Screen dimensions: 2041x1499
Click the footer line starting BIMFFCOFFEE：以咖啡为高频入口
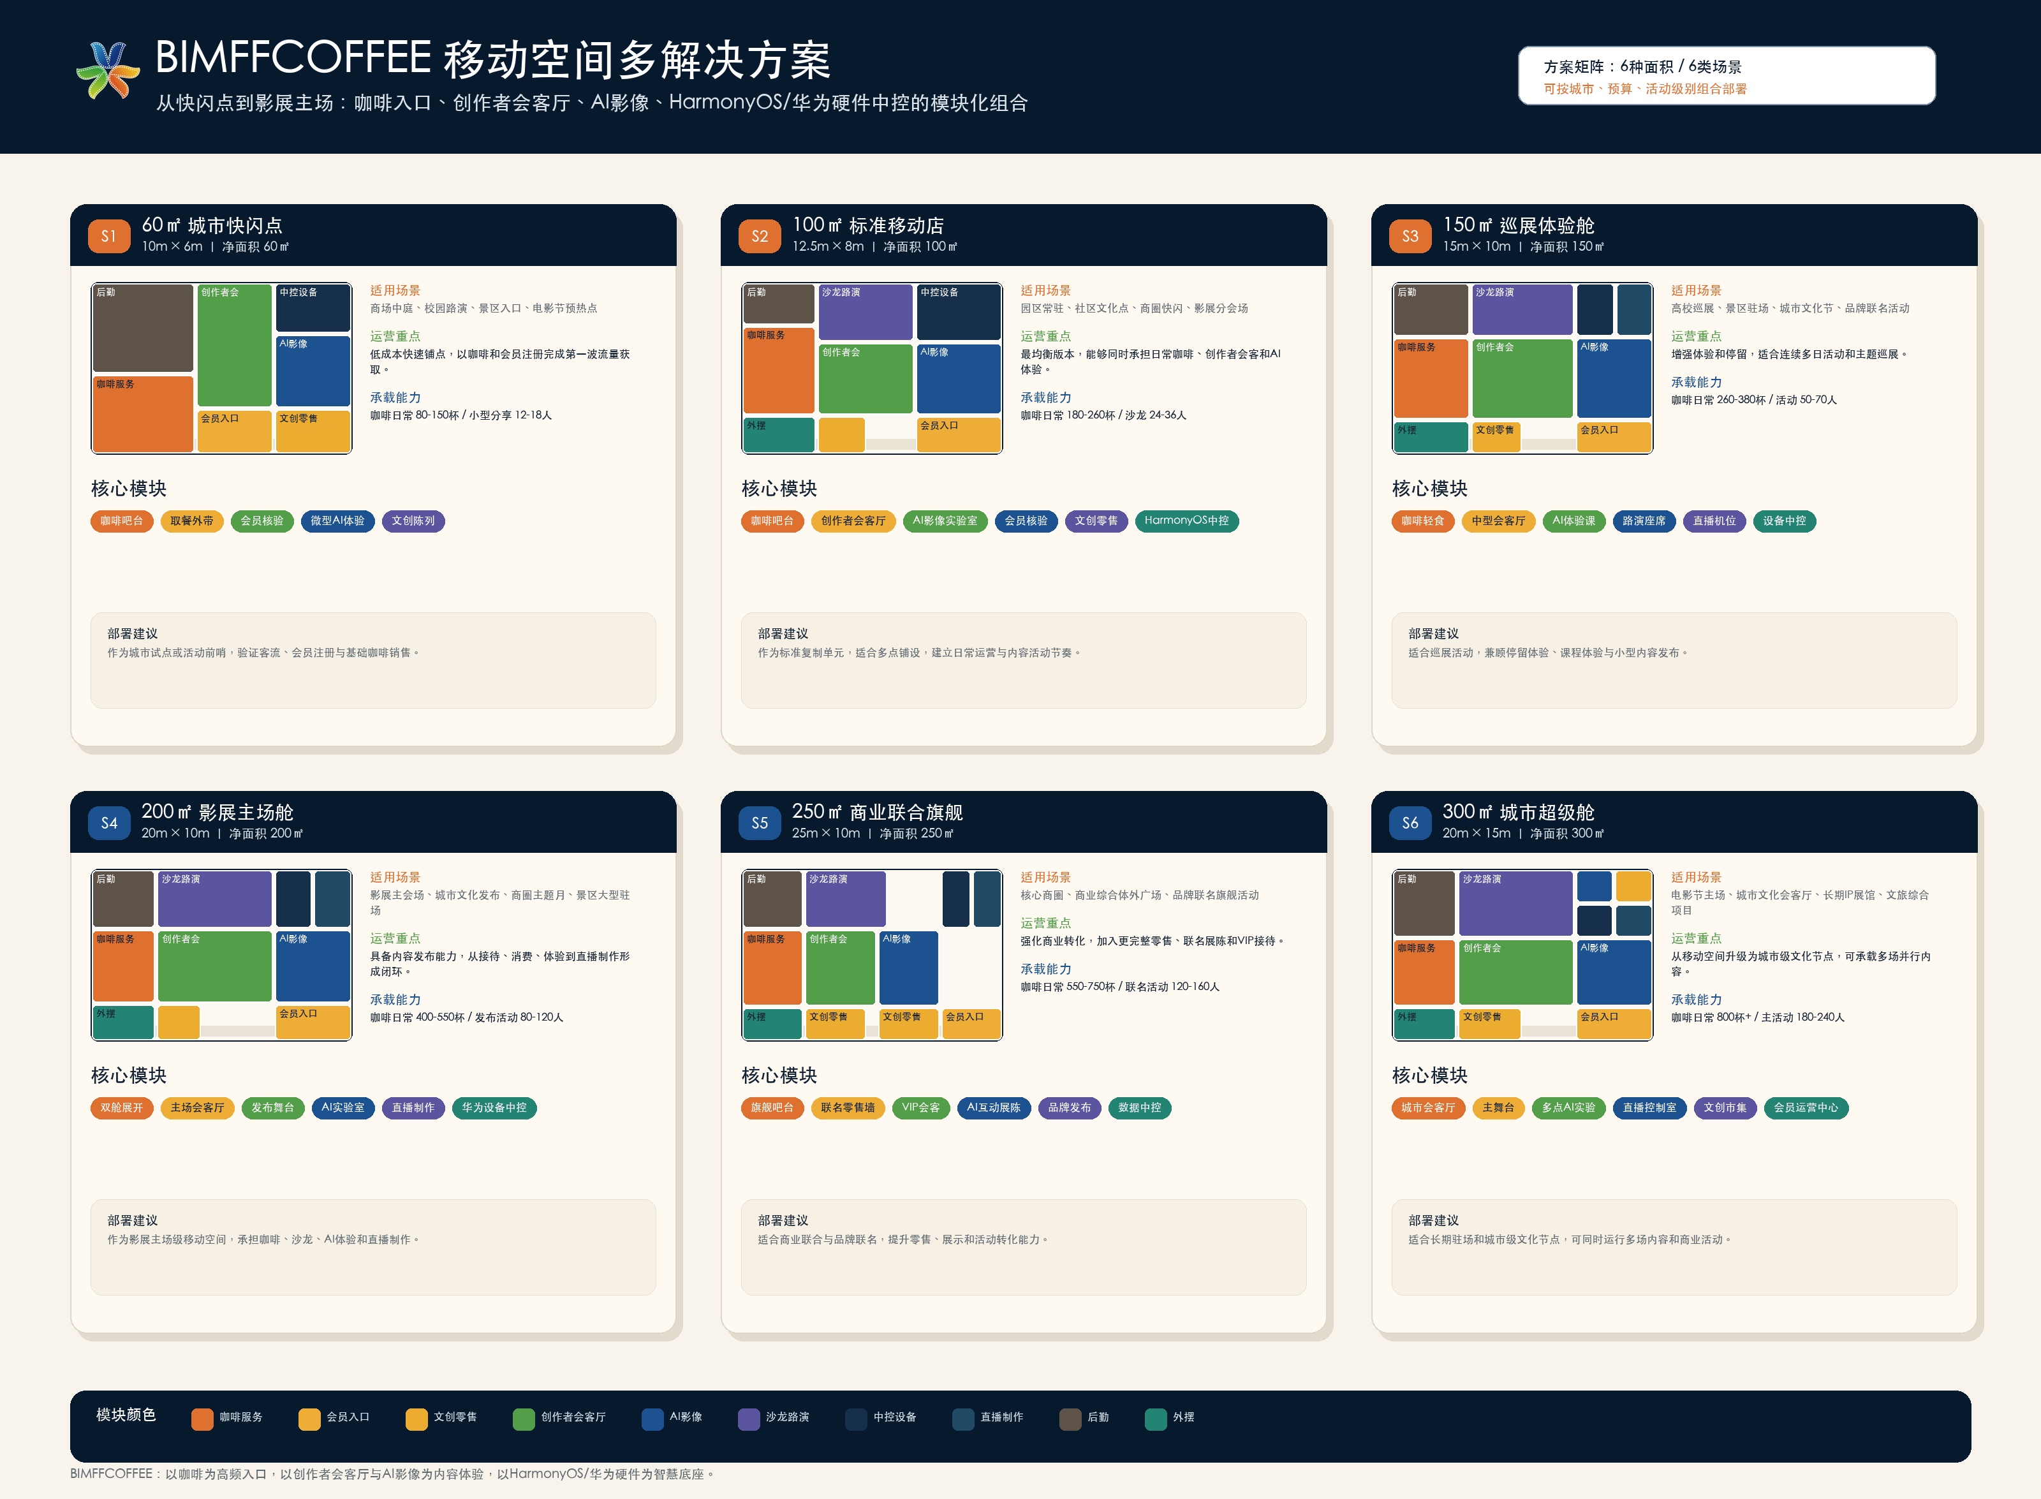[x=393, y=1475]
